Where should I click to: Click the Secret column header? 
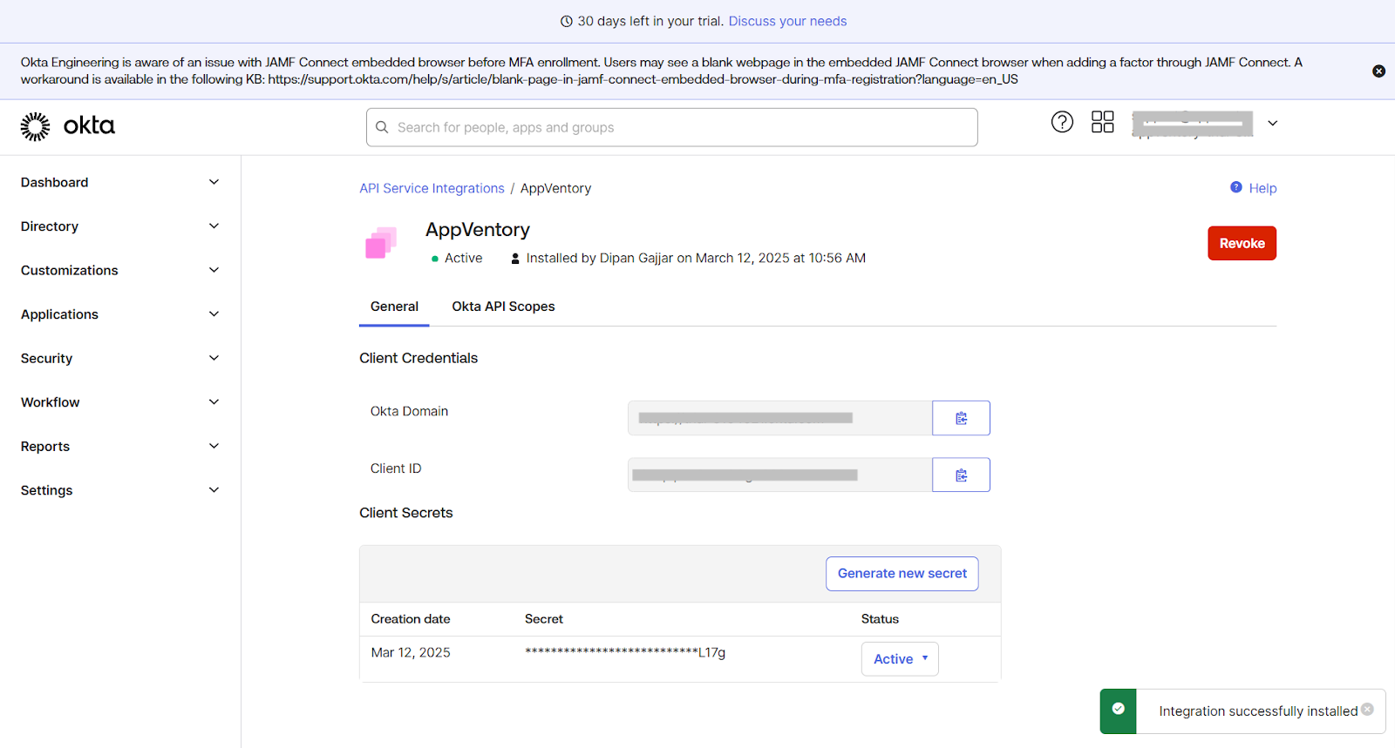(544, 619)
